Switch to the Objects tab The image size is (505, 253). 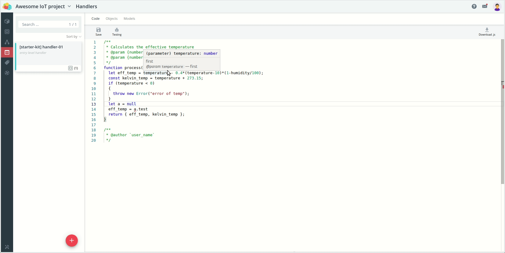coord(112,19)
